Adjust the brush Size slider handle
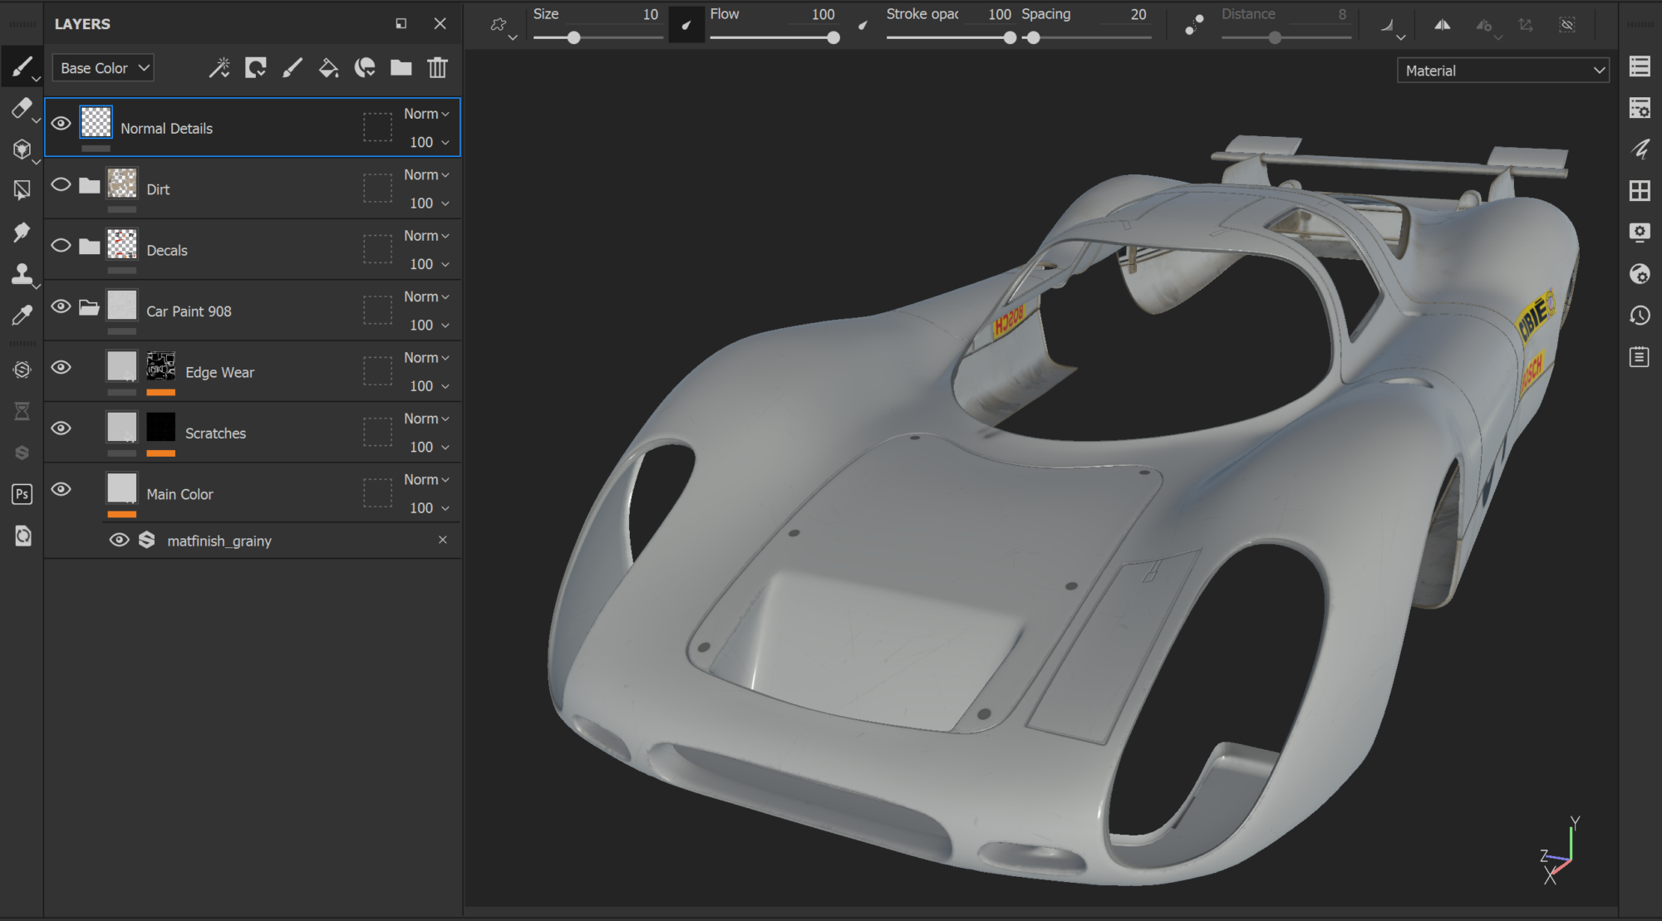Screen dimensions: 1662x921 click(573, 37)
